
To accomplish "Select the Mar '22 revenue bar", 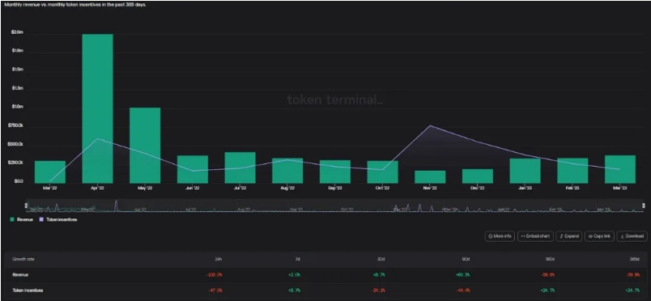I will tap(50, 172).
